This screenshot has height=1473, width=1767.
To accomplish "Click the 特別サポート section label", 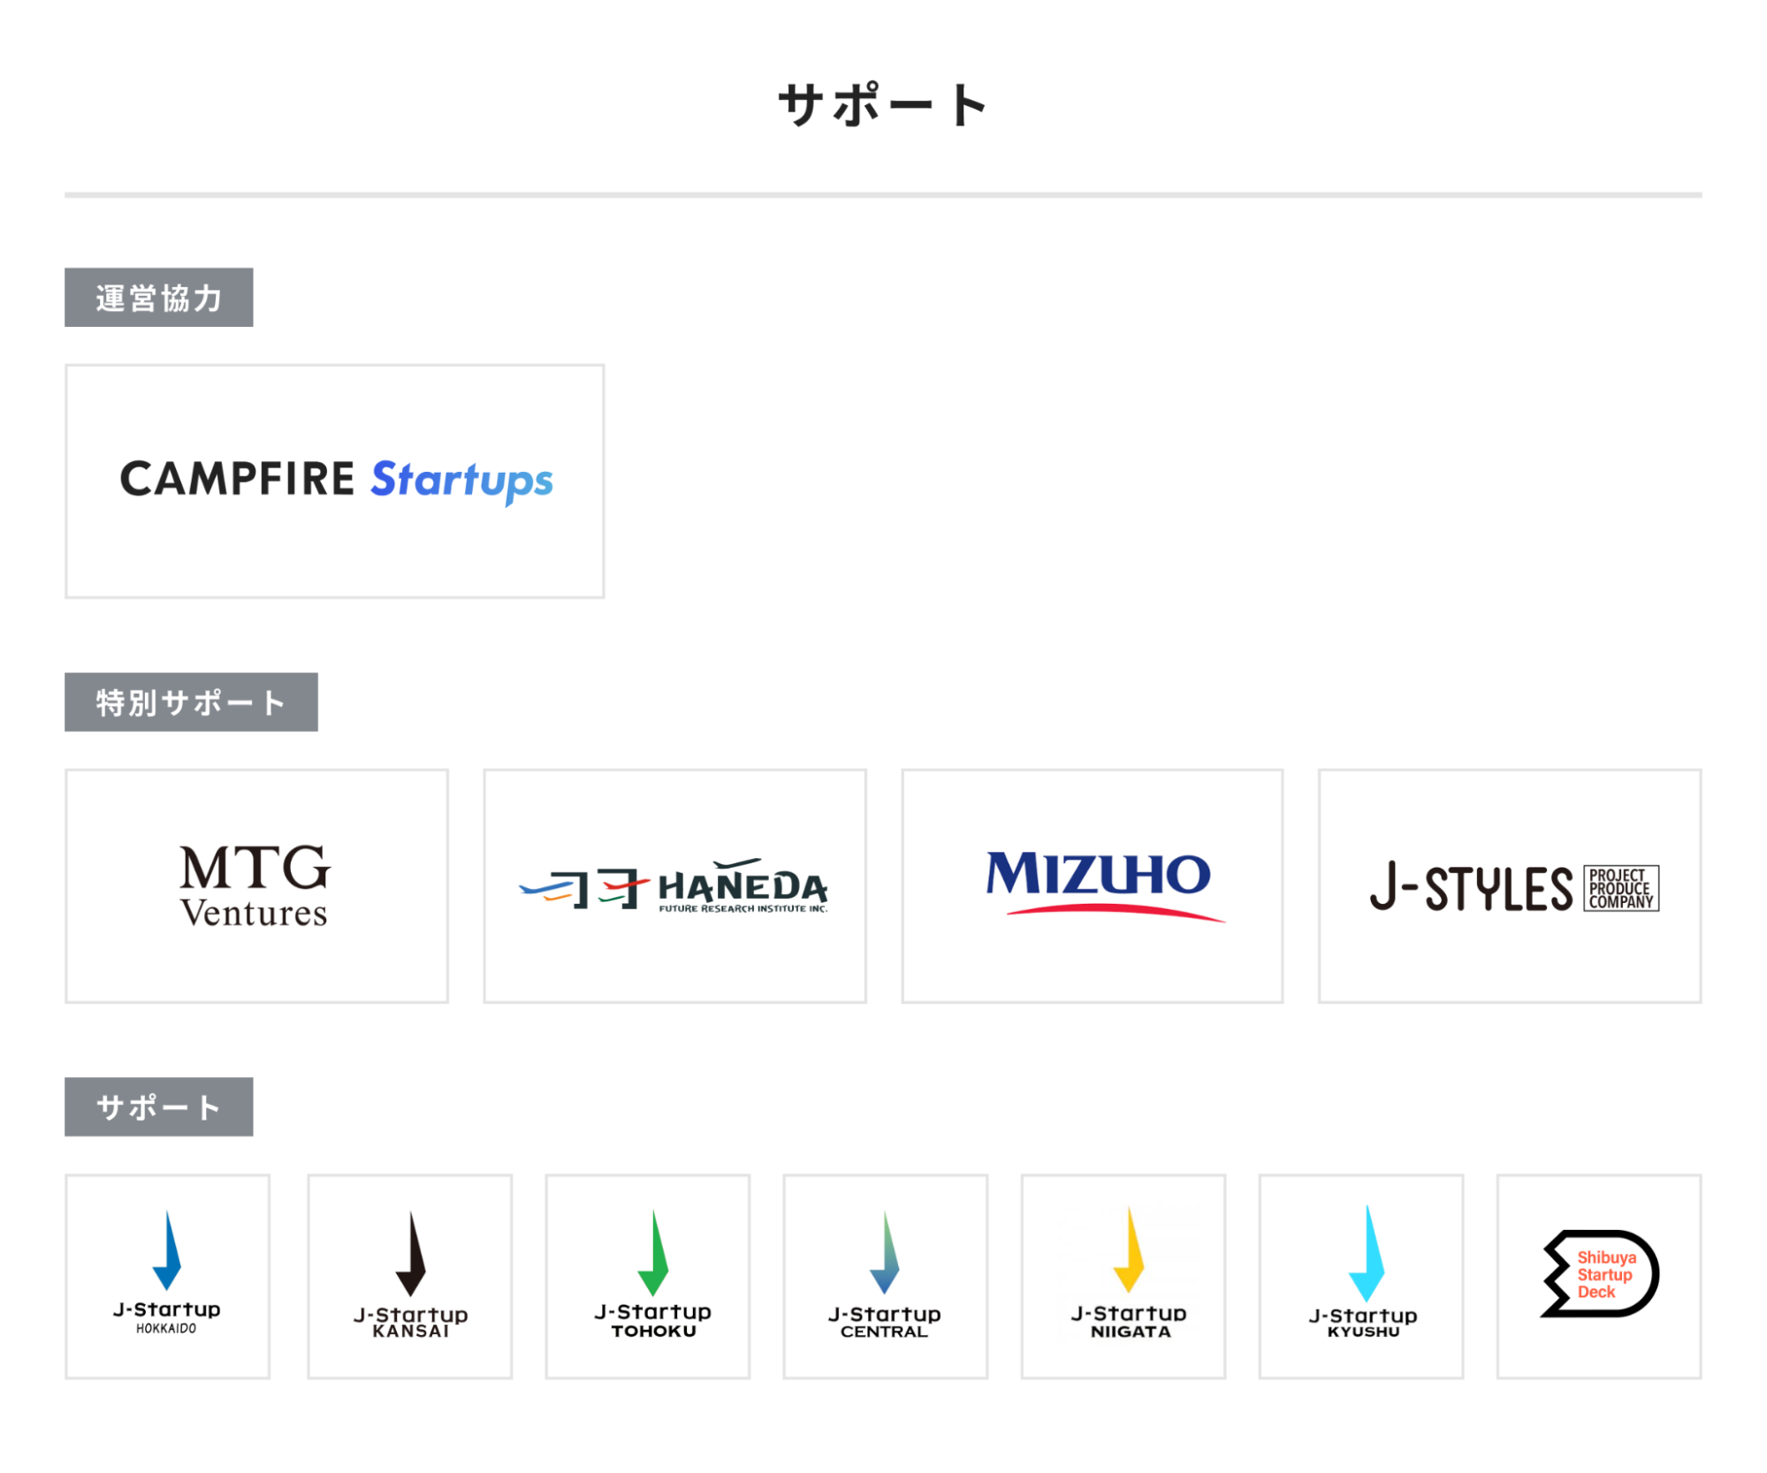I will (191, 702).
